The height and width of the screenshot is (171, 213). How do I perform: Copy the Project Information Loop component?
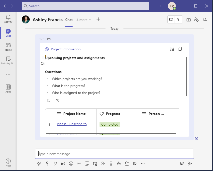180,49
